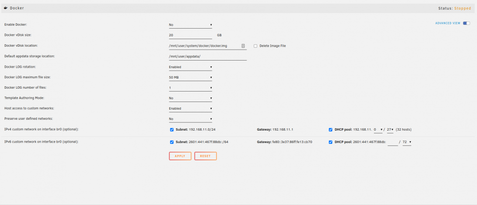
Task: Click the info icon beside docker.img path
Action: click(x=243, y=46)
